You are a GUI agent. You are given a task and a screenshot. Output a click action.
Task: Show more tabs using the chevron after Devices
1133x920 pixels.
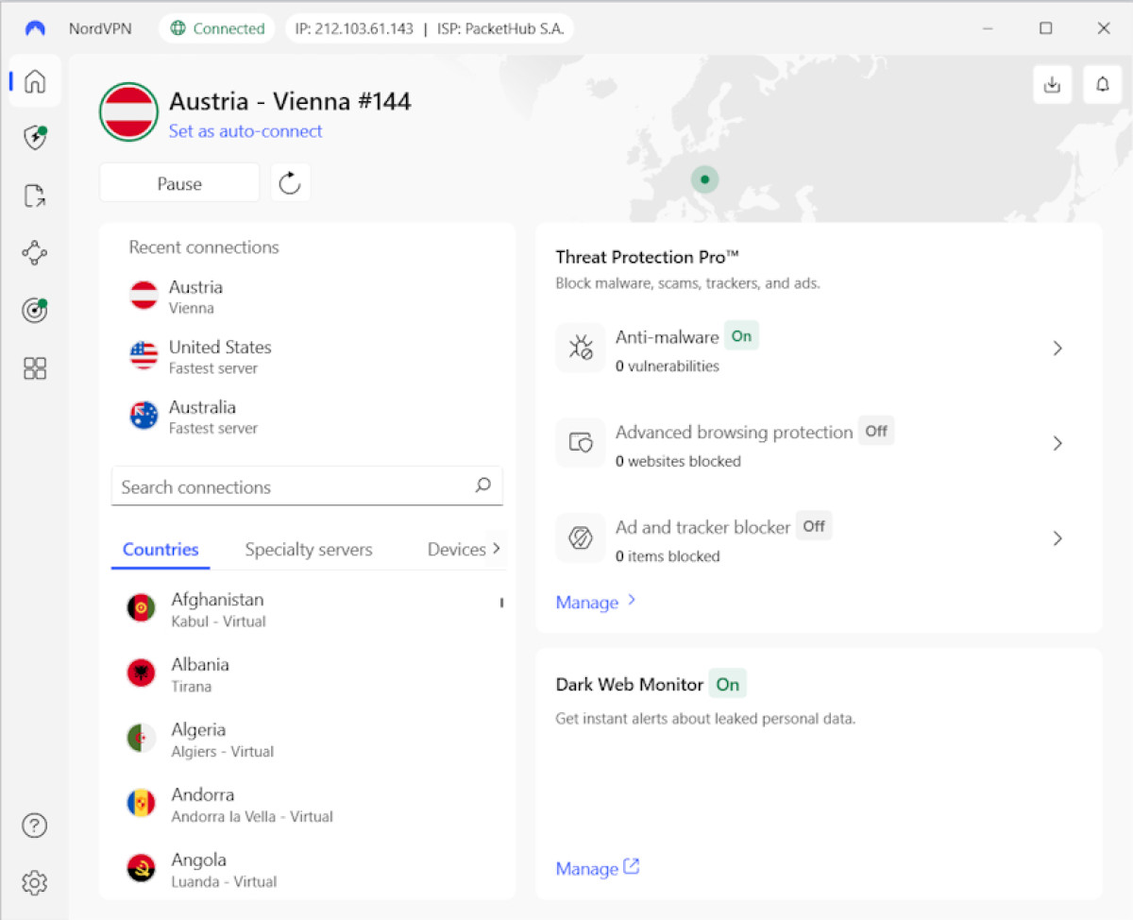[497, 549]
